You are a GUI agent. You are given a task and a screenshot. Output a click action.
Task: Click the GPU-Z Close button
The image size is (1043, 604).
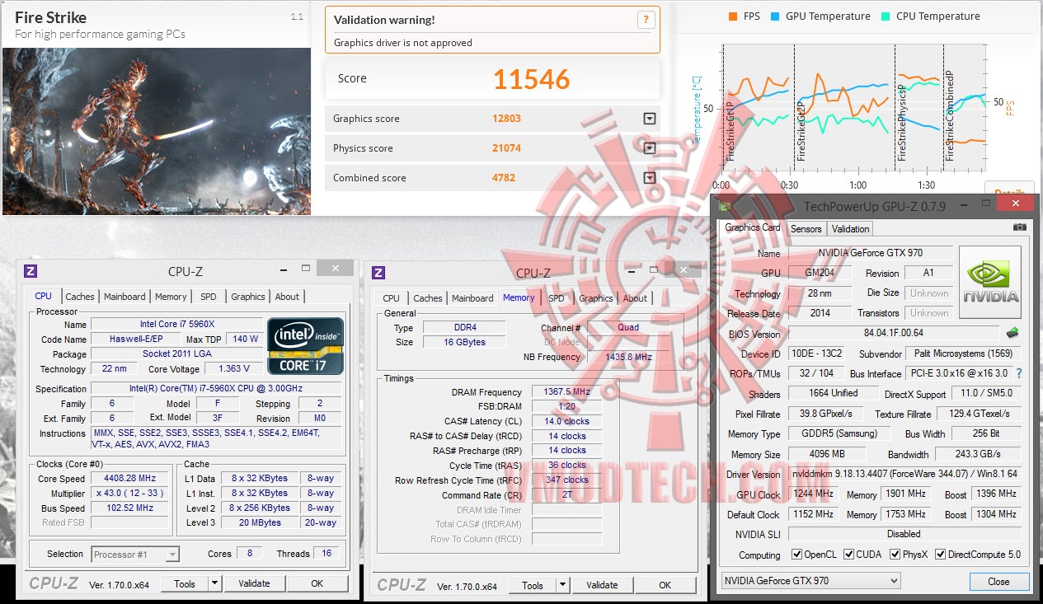point(998,581)
